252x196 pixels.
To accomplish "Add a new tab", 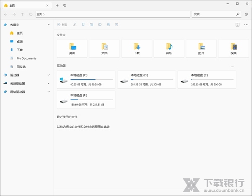I will (x=57, y=5).
